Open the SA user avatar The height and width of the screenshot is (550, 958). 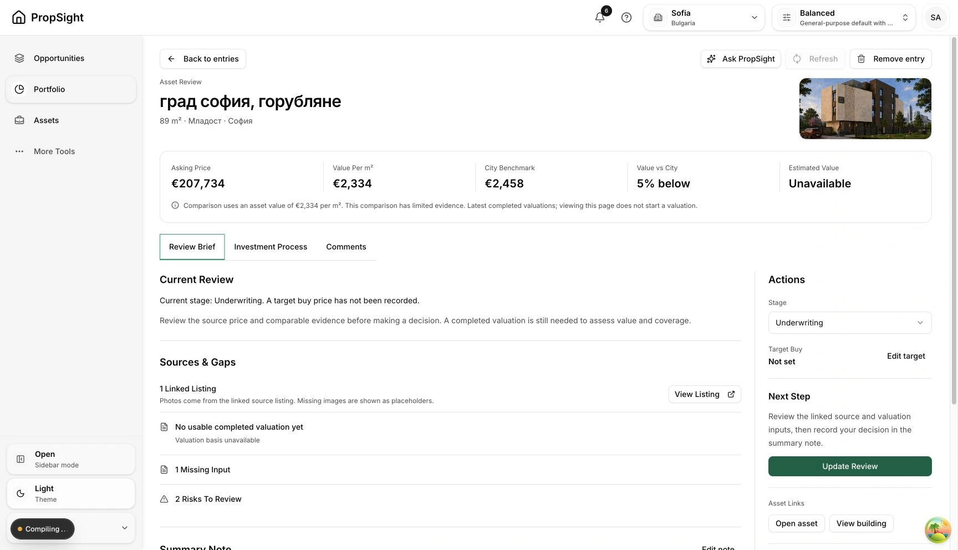pos(936,18)
